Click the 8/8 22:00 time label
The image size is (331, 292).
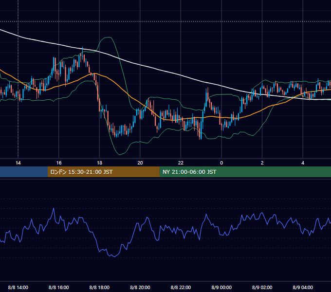point(181,287)
